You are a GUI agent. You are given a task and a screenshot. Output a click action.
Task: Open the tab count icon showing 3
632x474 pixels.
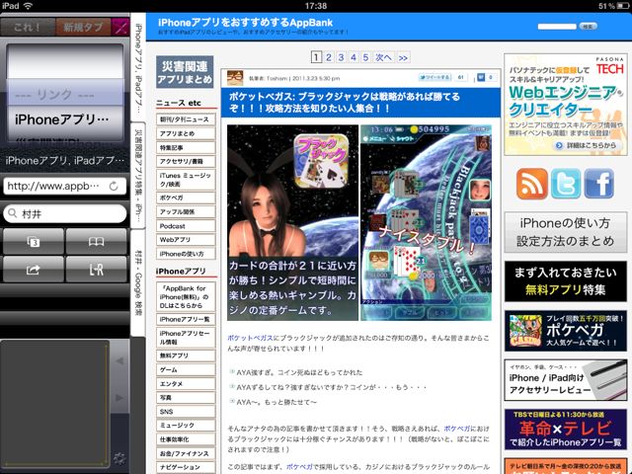point(33,242)
